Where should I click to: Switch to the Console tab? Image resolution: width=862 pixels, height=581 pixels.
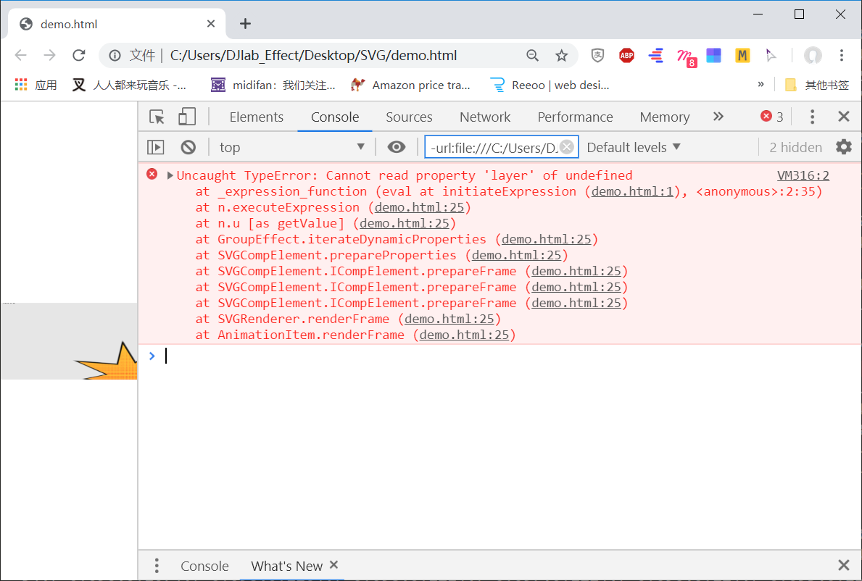(335, 117)
